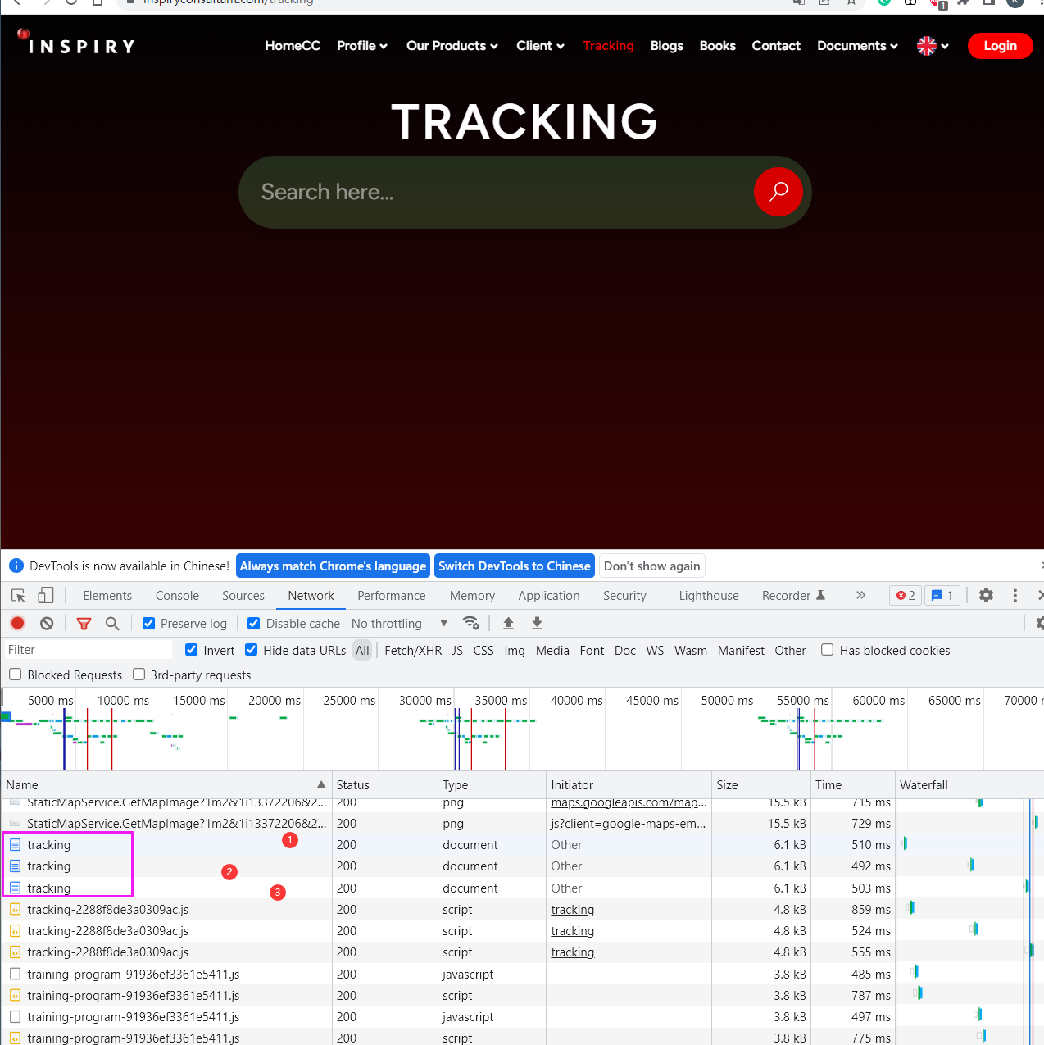The width and height of the screenshot is (1044, 1045).
Task: Click the red record network log button
Action: point(17,623)
